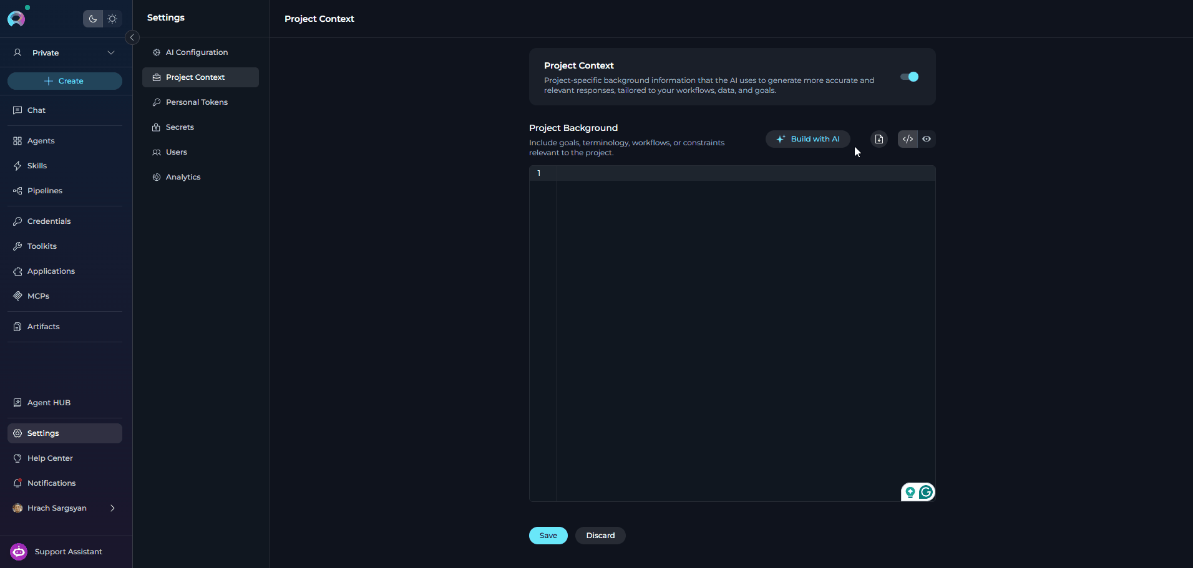Open Pipelines page
This screenshot has width=1193, height=568.
click(65, 191)
